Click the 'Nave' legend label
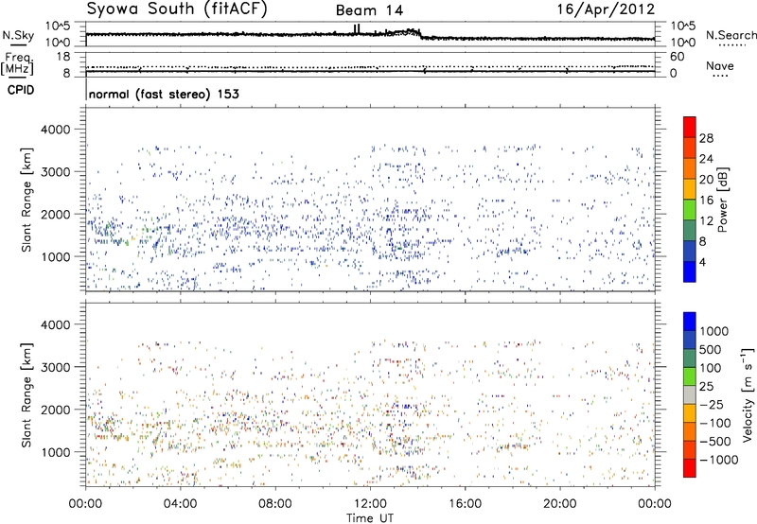Viewport: 757px width, 524px height. coord(720,65)
